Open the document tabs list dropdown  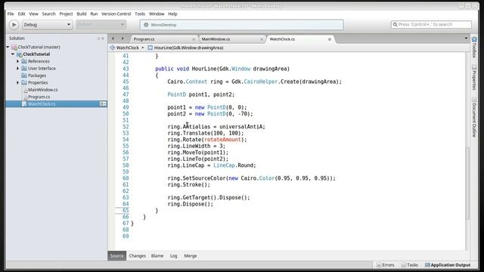click(x=466, y=39)
